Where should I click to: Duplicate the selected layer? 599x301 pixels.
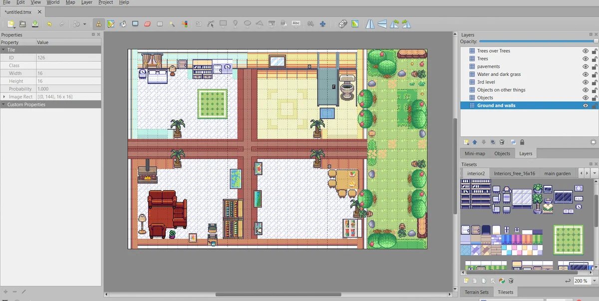(x=493, y=142)
